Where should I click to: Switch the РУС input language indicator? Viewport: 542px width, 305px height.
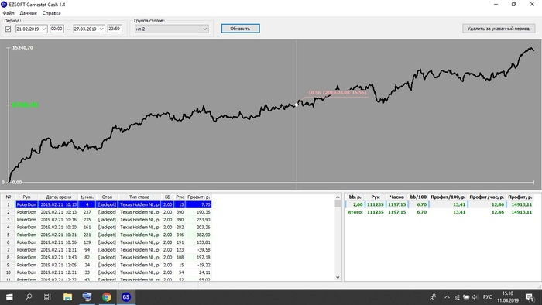(x=487, y=297)
